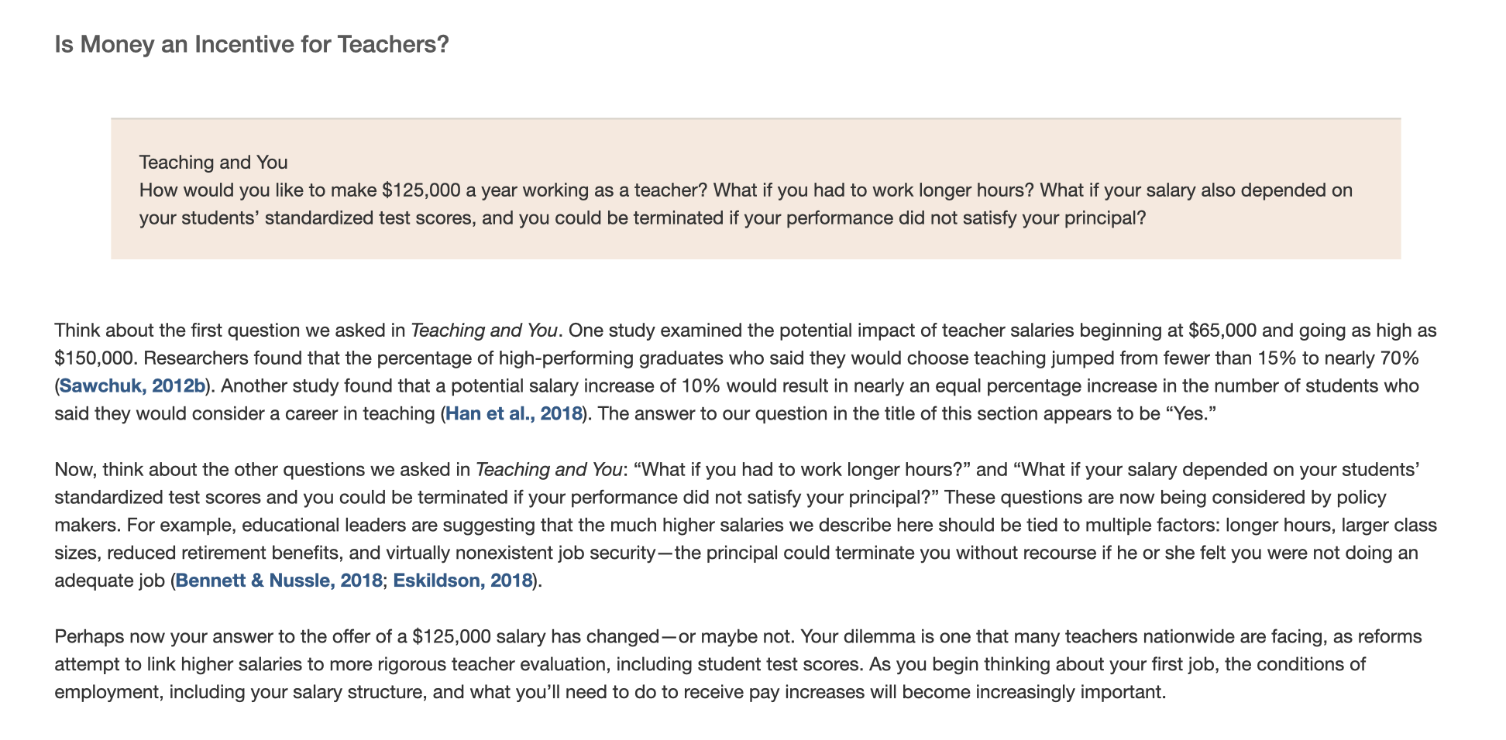Click the heading 'Is Money an Incentive for Teachers?'
This screenshot has width=1506, height=740.
(x=252, y=44)
